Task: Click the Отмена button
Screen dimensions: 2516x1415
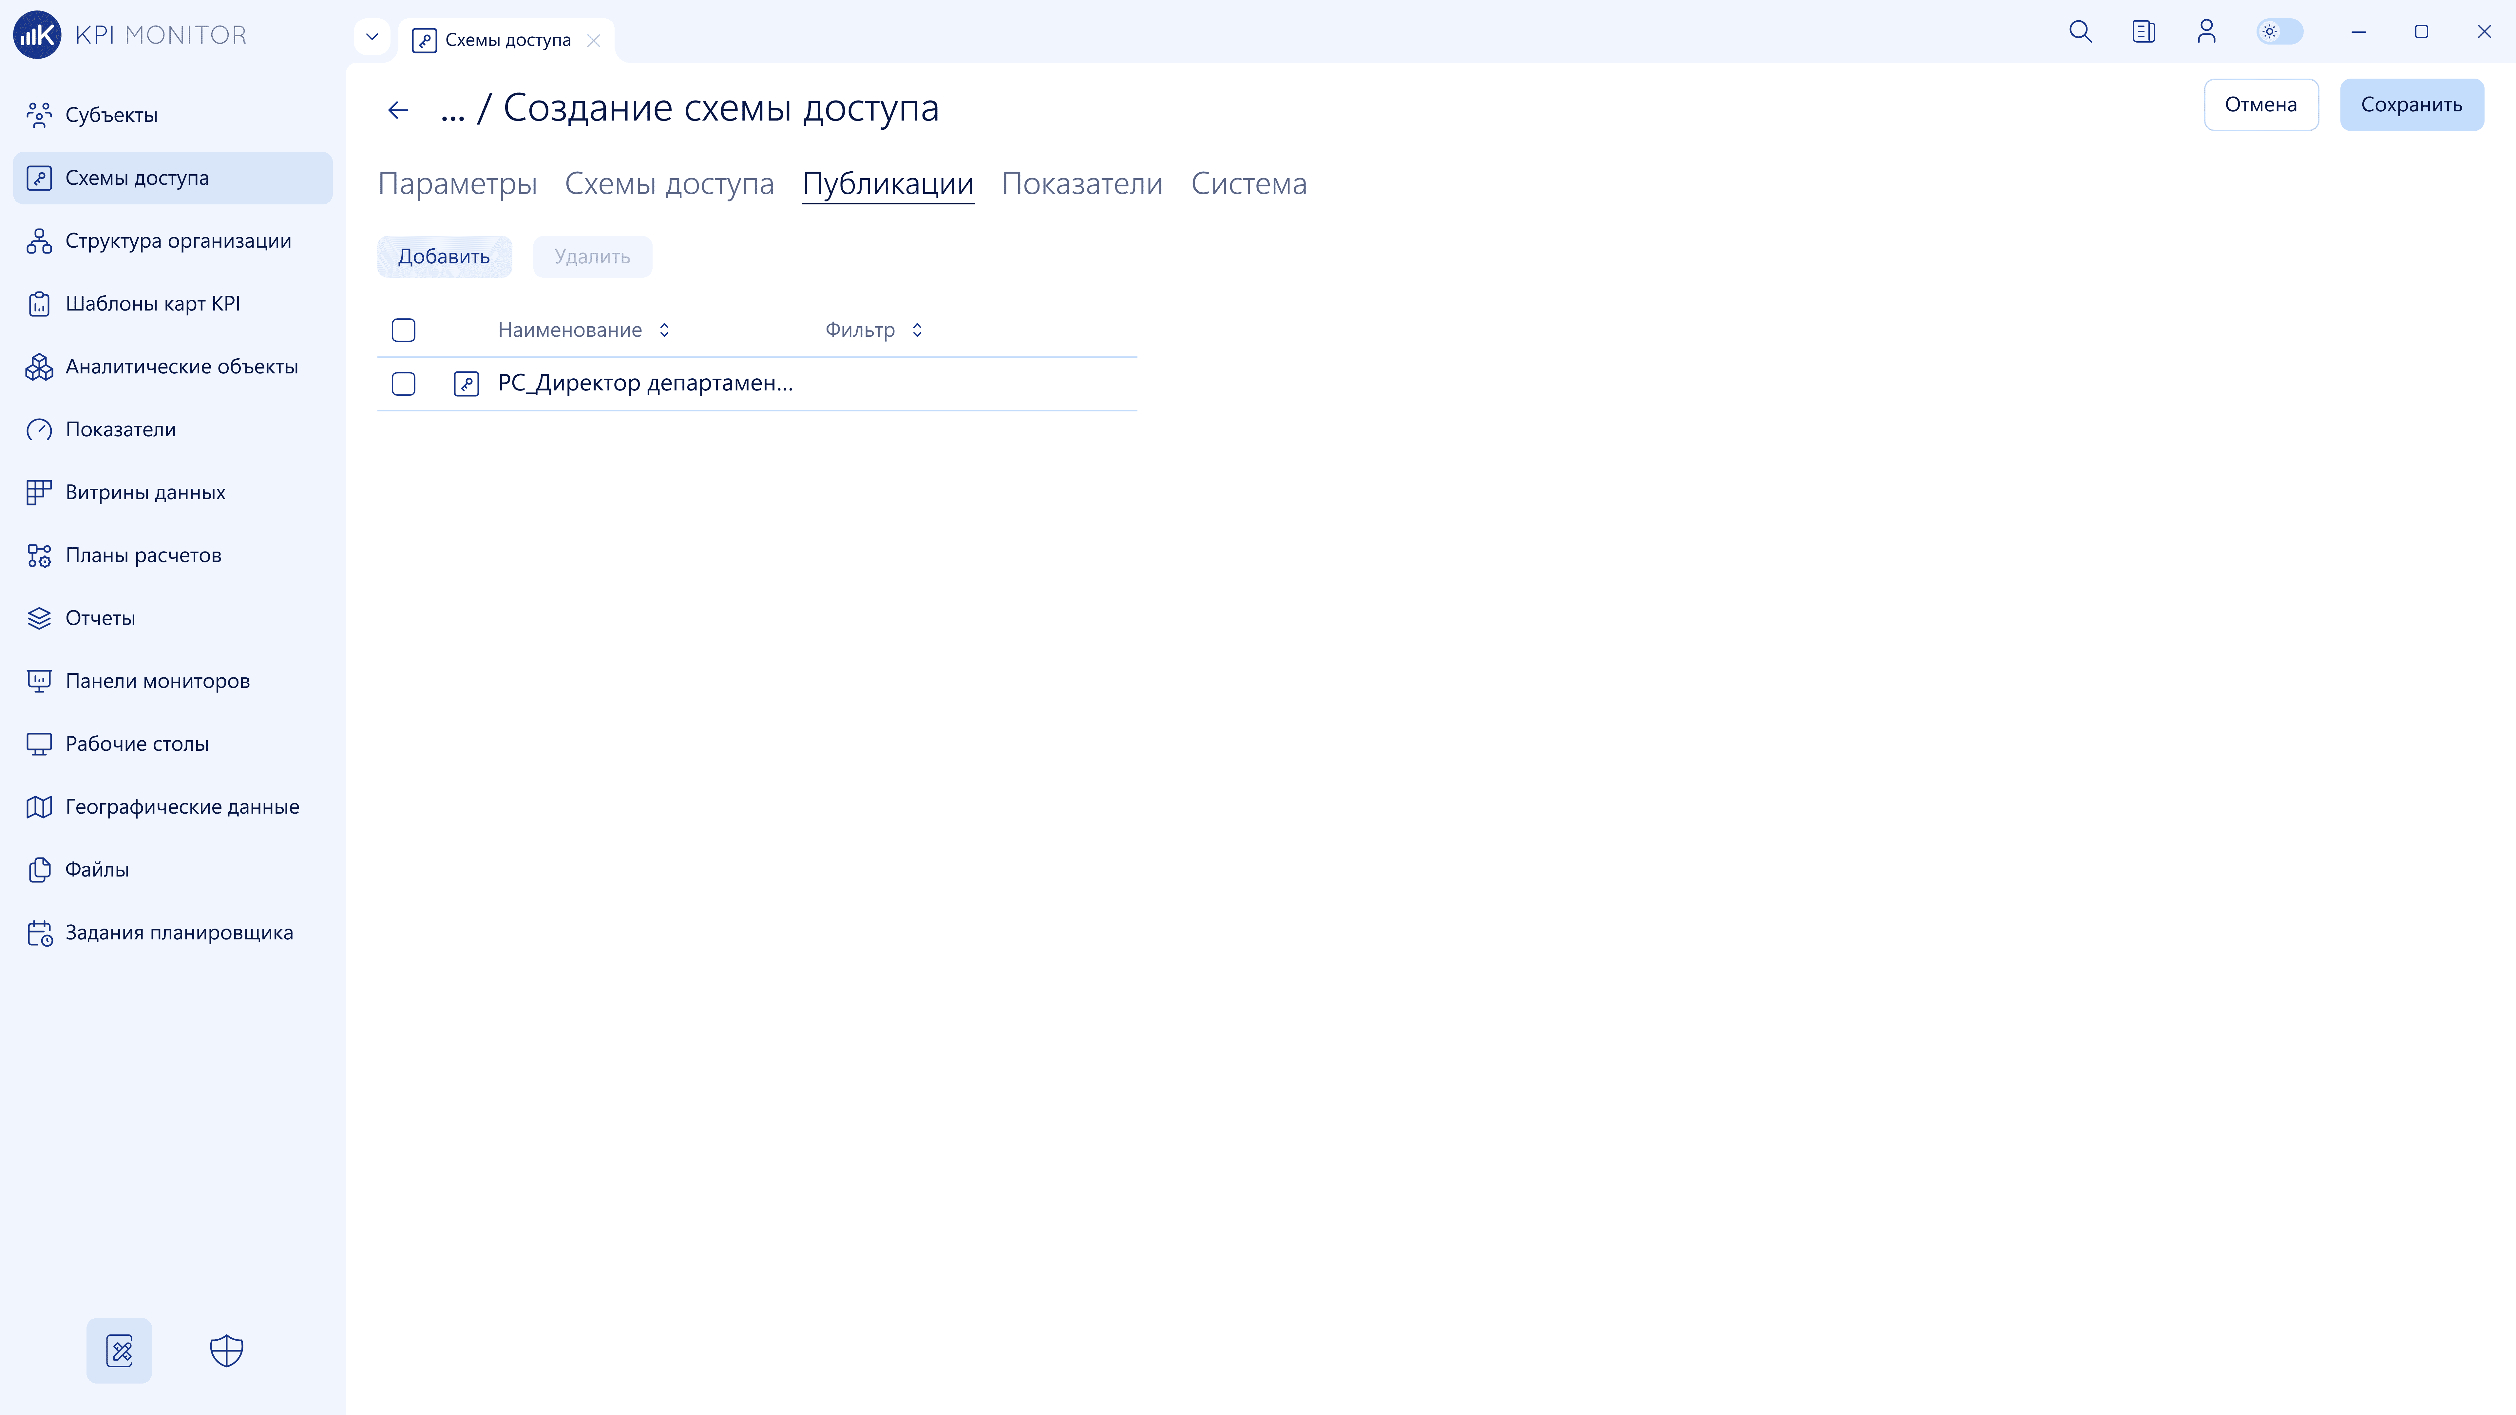Action: pos(2261,104)
